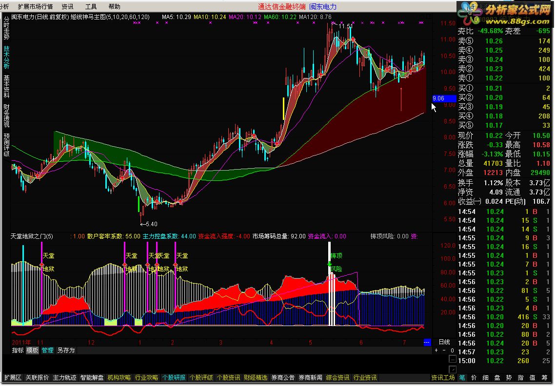The width and height of the screenshot is (555, 386).
Task: Zoom out chart with the minus button
Action: [444, 350]
